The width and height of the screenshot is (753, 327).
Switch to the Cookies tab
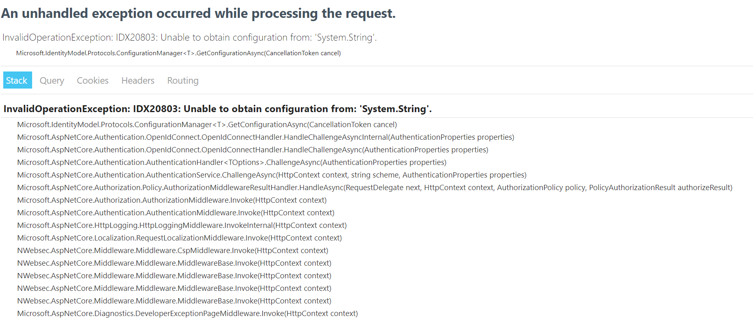tap(92, 80)
